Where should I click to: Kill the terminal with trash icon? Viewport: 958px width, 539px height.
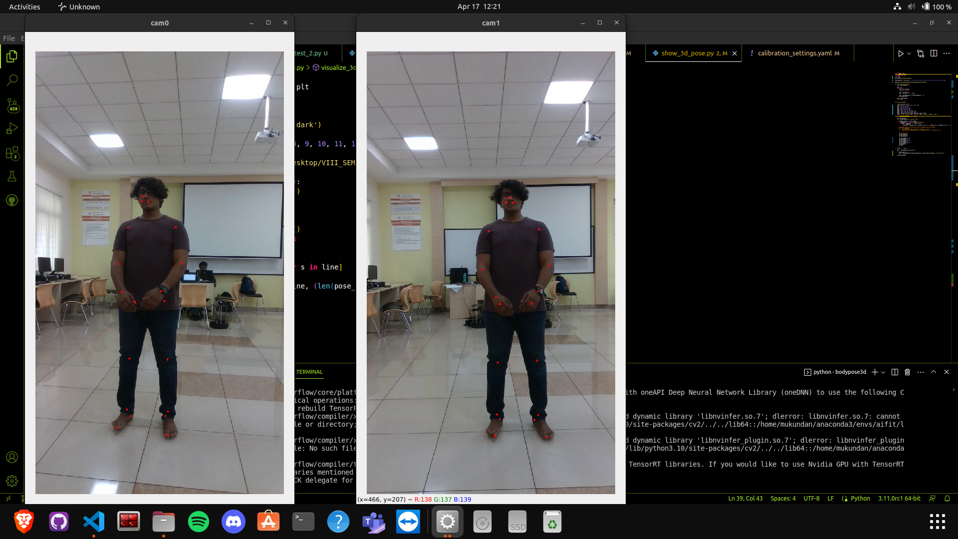coord(907,372)
